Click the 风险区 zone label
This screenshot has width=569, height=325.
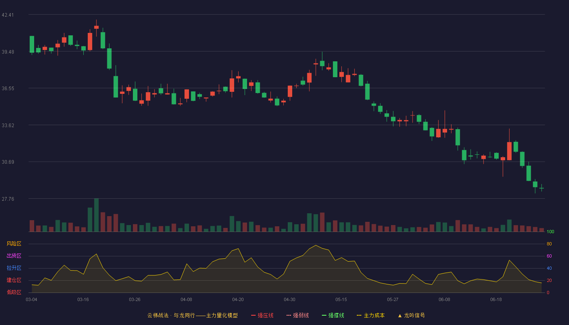14,244
